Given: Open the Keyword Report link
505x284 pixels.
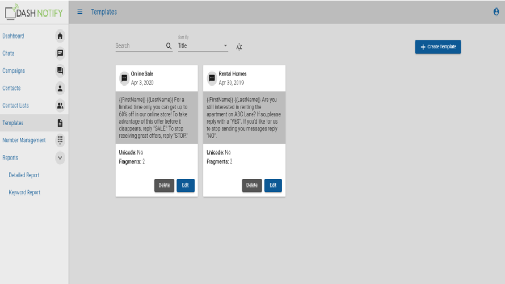Looking at the screenshot, I should [24, 193].
